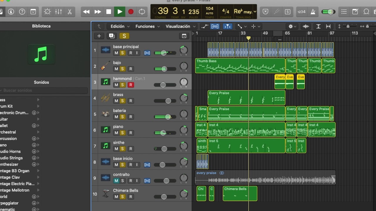Open the Smart Controls knob icon
Image resolution: width=376 pixels, height=211 pixels.
coord(47,12)
